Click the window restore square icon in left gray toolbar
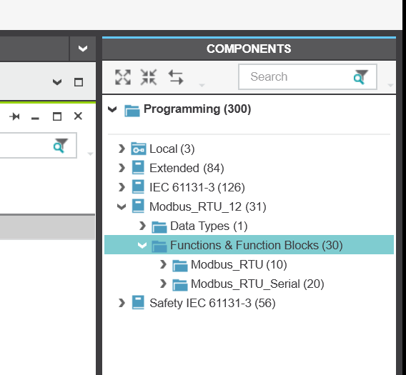Viewport: 406px width, 375px height. pyautogui.click(x=79, y=82)
